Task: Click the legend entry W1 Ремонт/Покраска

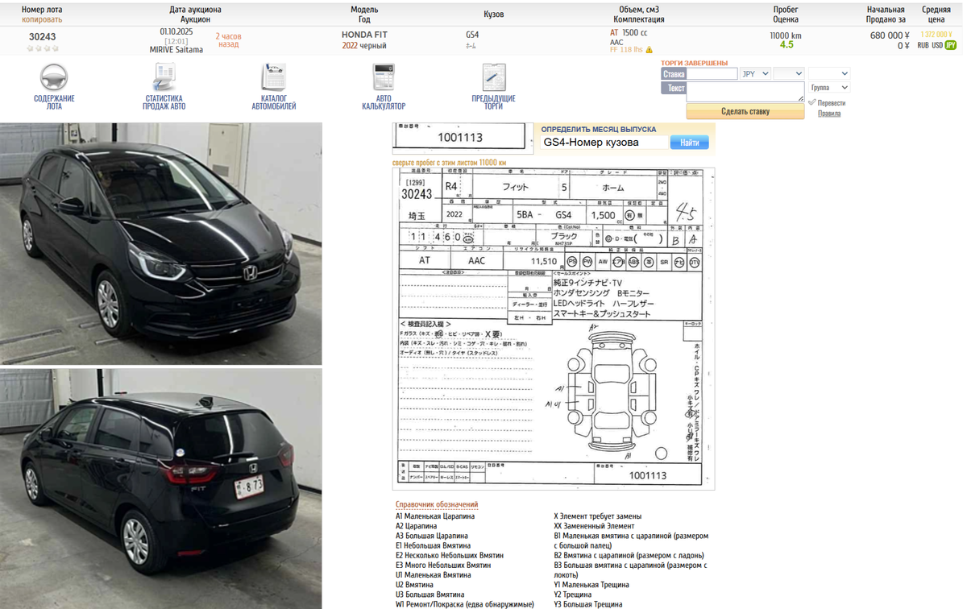Action: [x=464, y=604]
